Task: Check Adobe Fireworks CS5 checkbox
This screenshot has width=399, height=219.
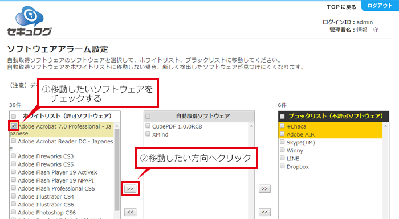Action: (x=14, y=164)
